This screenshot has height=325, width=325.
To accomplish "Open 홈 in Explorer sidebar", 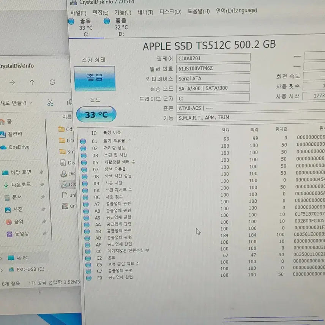I will (x=6, y=121).
